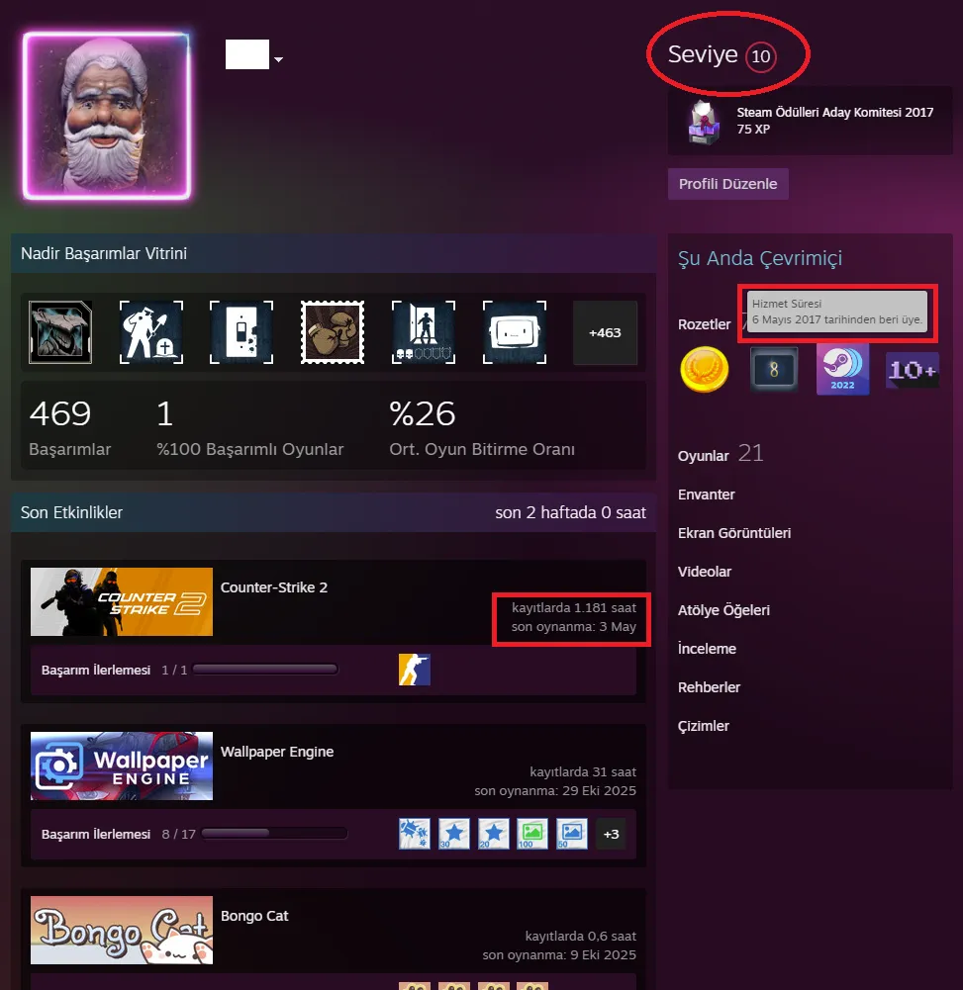This screenshot has width=963, height=990.
Task: Open the 10+ game collector badge
Action: point(912,370)
